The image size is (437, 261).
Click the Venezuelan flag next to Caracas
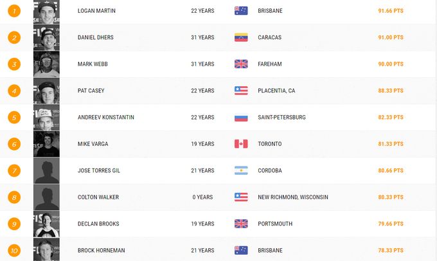pos(241,37)
